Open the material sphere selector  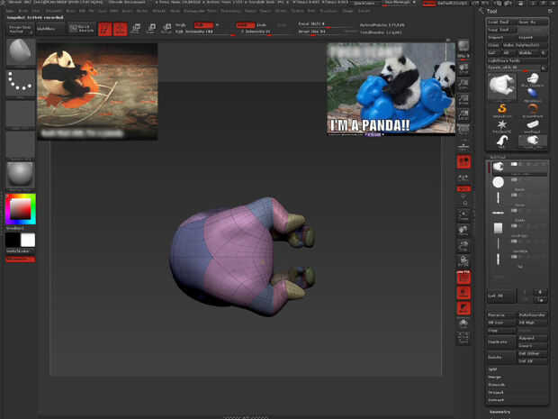(x=18, y=174)
